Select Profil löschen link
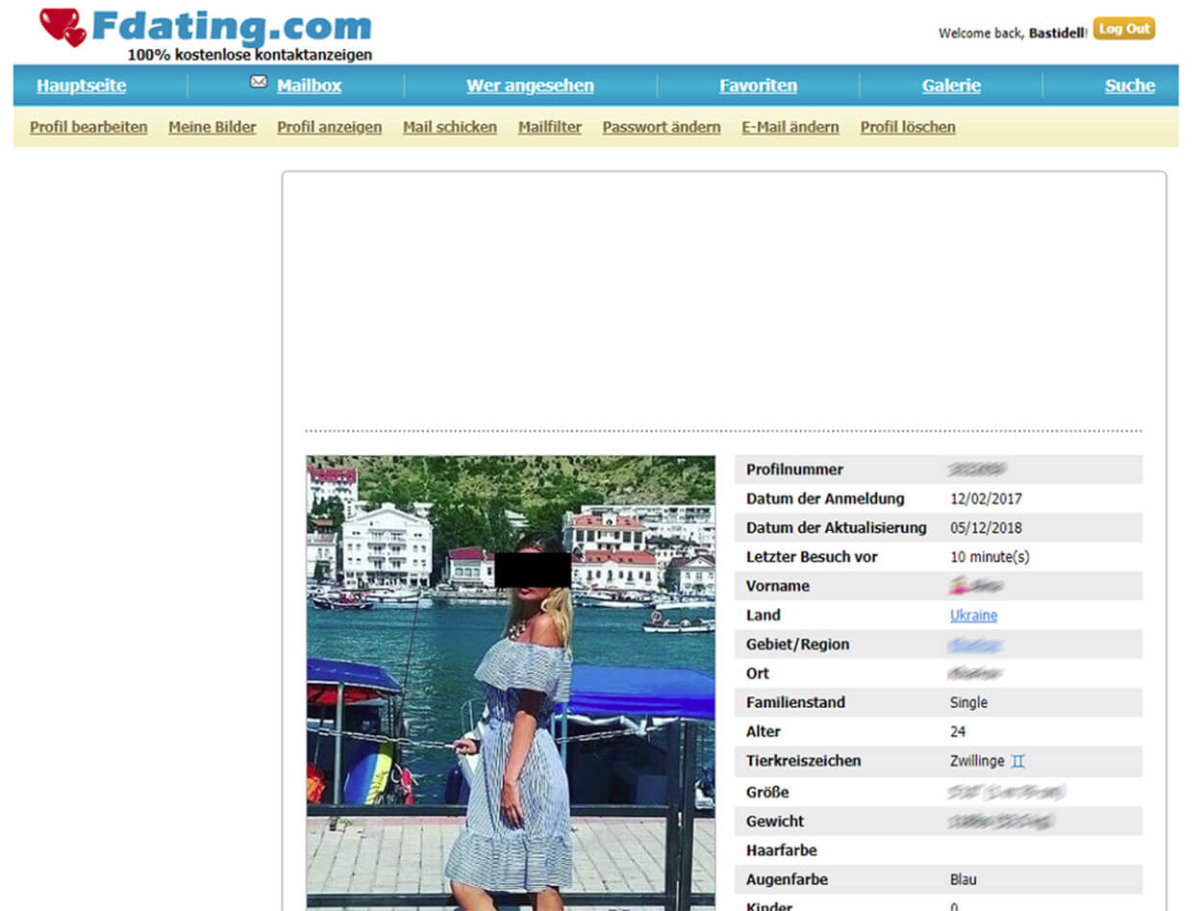The height and width of the screenshot is (911, 1202). (x=908, y=127)
